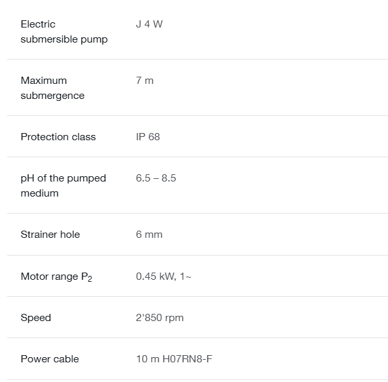388x382 pixels.
Task: Click the 6.5 – 8.5 pH value
Action: pyautogui.click(x=156, y=178)
